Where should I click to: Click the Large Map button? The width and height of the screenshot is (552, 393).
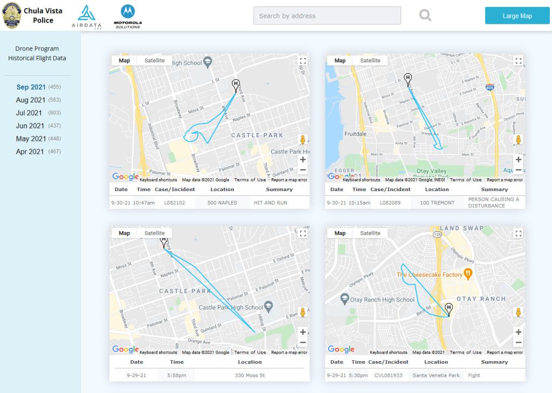[517, 16]
